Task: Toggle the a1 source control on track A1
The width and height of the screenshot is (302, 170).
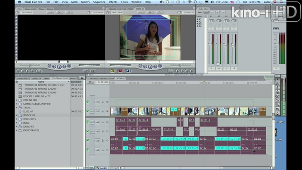Action: click(x=92, y=122)
